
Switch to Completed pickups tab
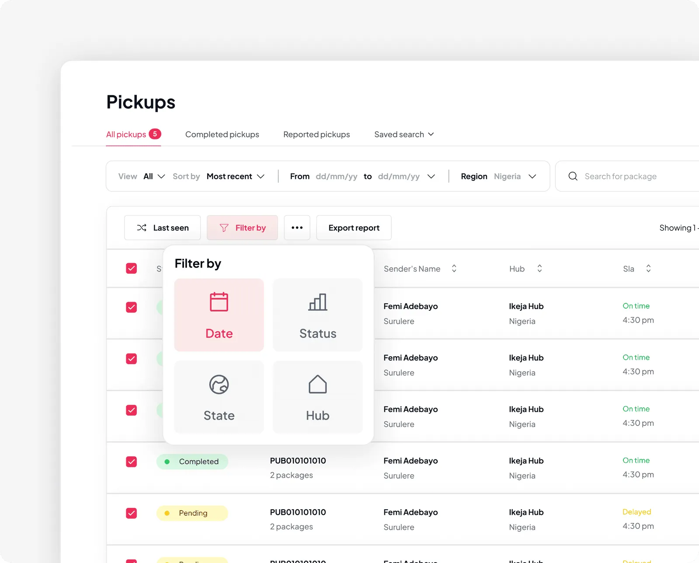click(222, 134)
